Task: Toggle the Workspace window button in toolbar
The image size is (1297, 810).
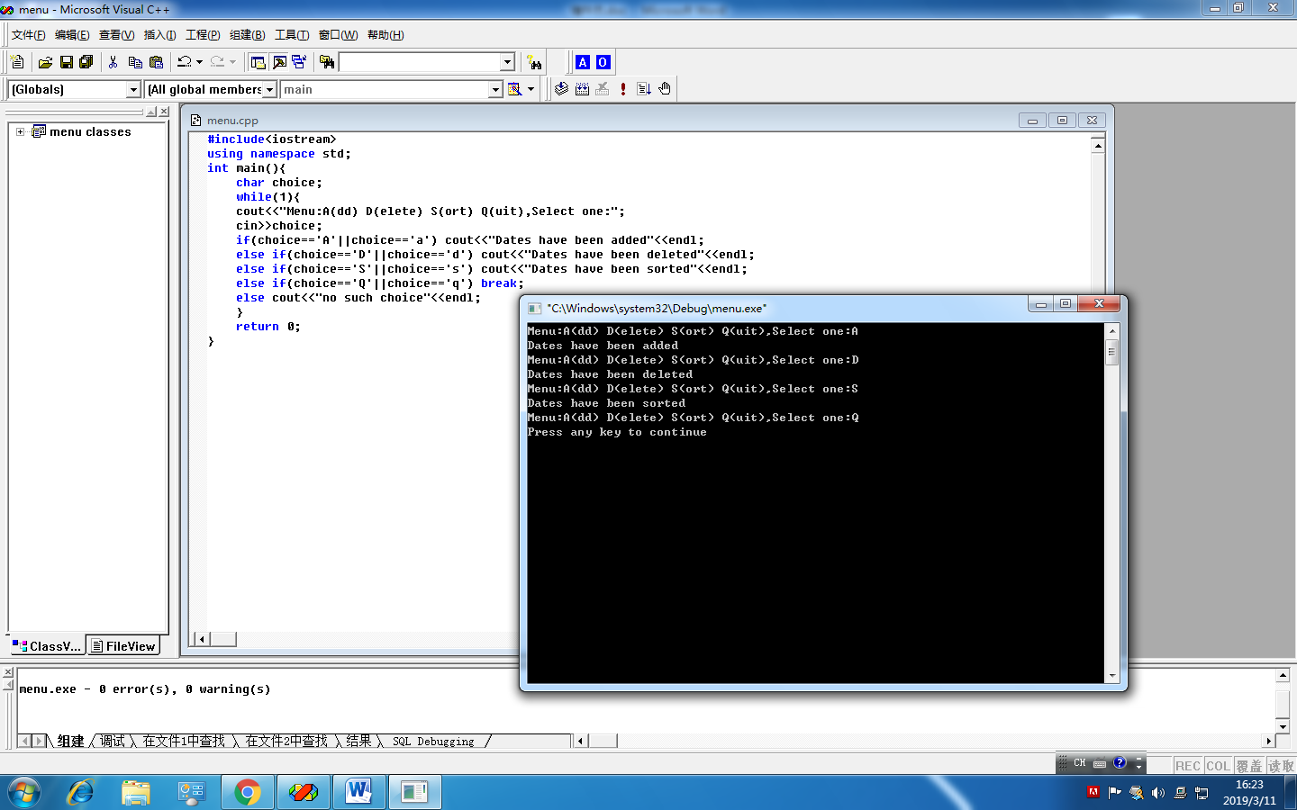Action: [258, 62]
